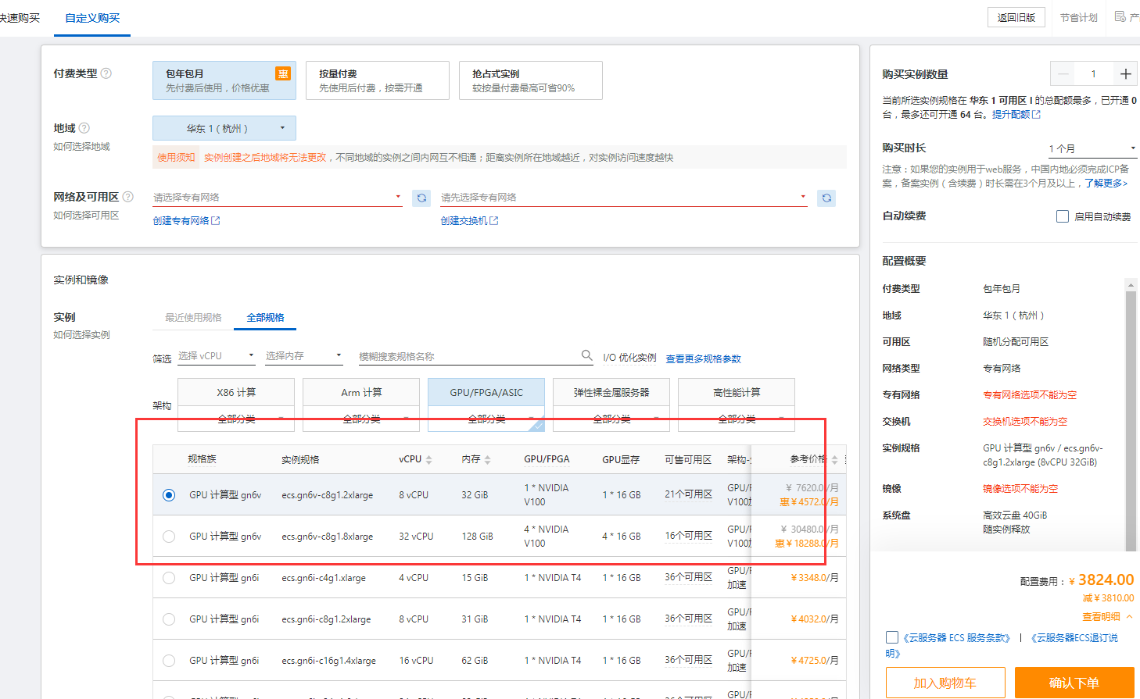This screenshot has height=699, width=1140.
Task: Open 购买时长 1个月 dropdown
Action: 1092,148
